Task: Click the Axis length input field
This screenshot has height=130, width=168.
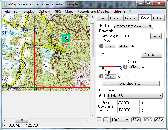Action: [x=132, y=36]
